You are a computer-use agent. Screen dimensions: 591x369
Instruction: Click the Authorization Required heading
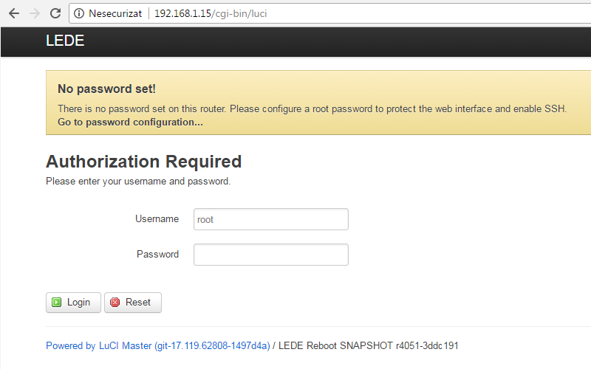[143, 162]
